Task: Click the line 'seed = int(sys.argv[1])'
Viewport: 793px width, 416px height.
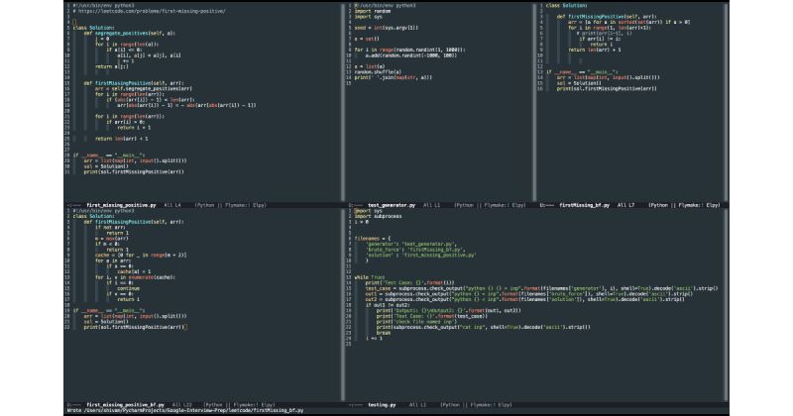Action: click(x=387, y=28)
